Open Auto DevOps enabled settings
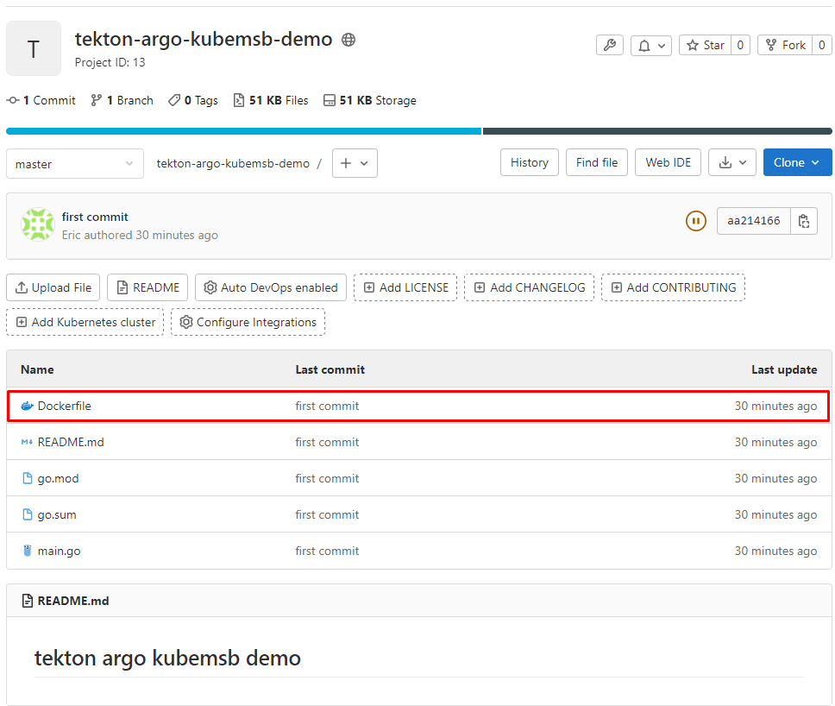Viewport: 835px width, 706px height. [x=271, y=287]
